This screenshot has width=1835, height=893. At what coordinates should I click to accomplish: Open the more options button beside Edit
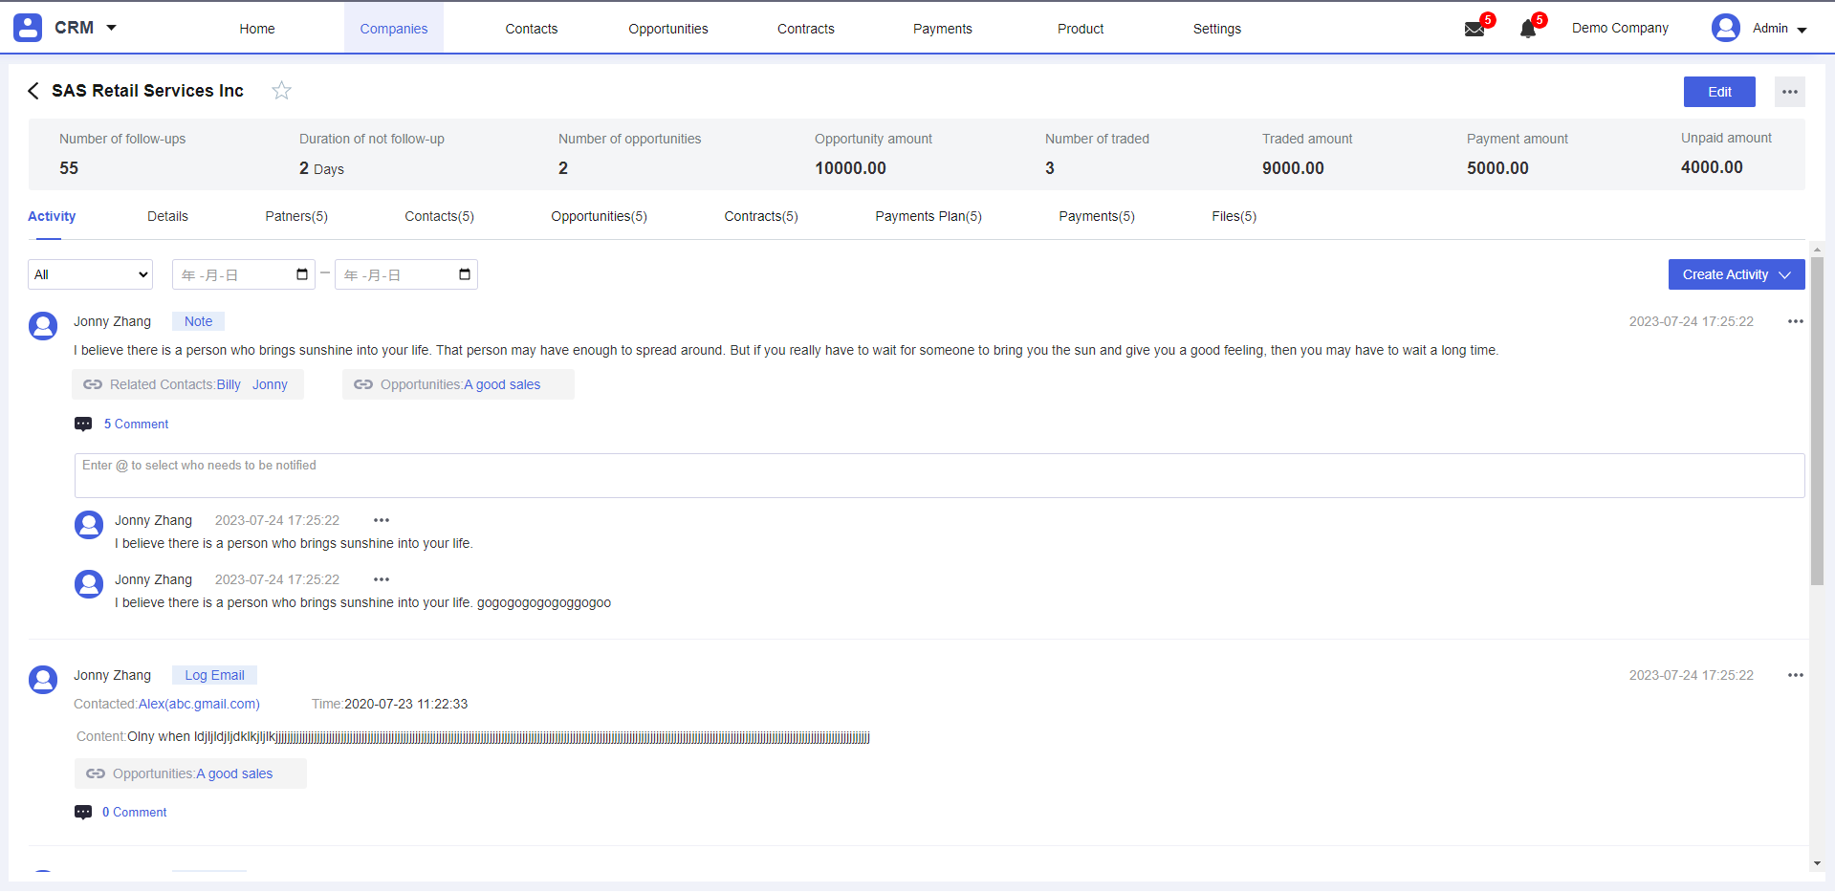1790,92
